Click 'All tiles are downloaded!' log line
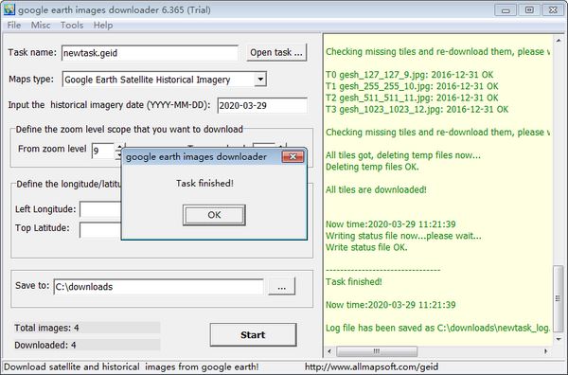This screenshot has height=375, width=568. click(376, 189)
